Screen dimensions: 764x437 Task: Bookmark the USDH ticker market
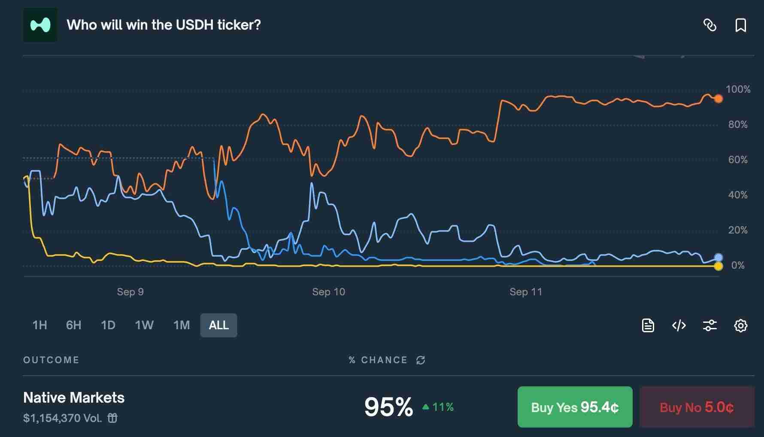[x=741, y=26]
